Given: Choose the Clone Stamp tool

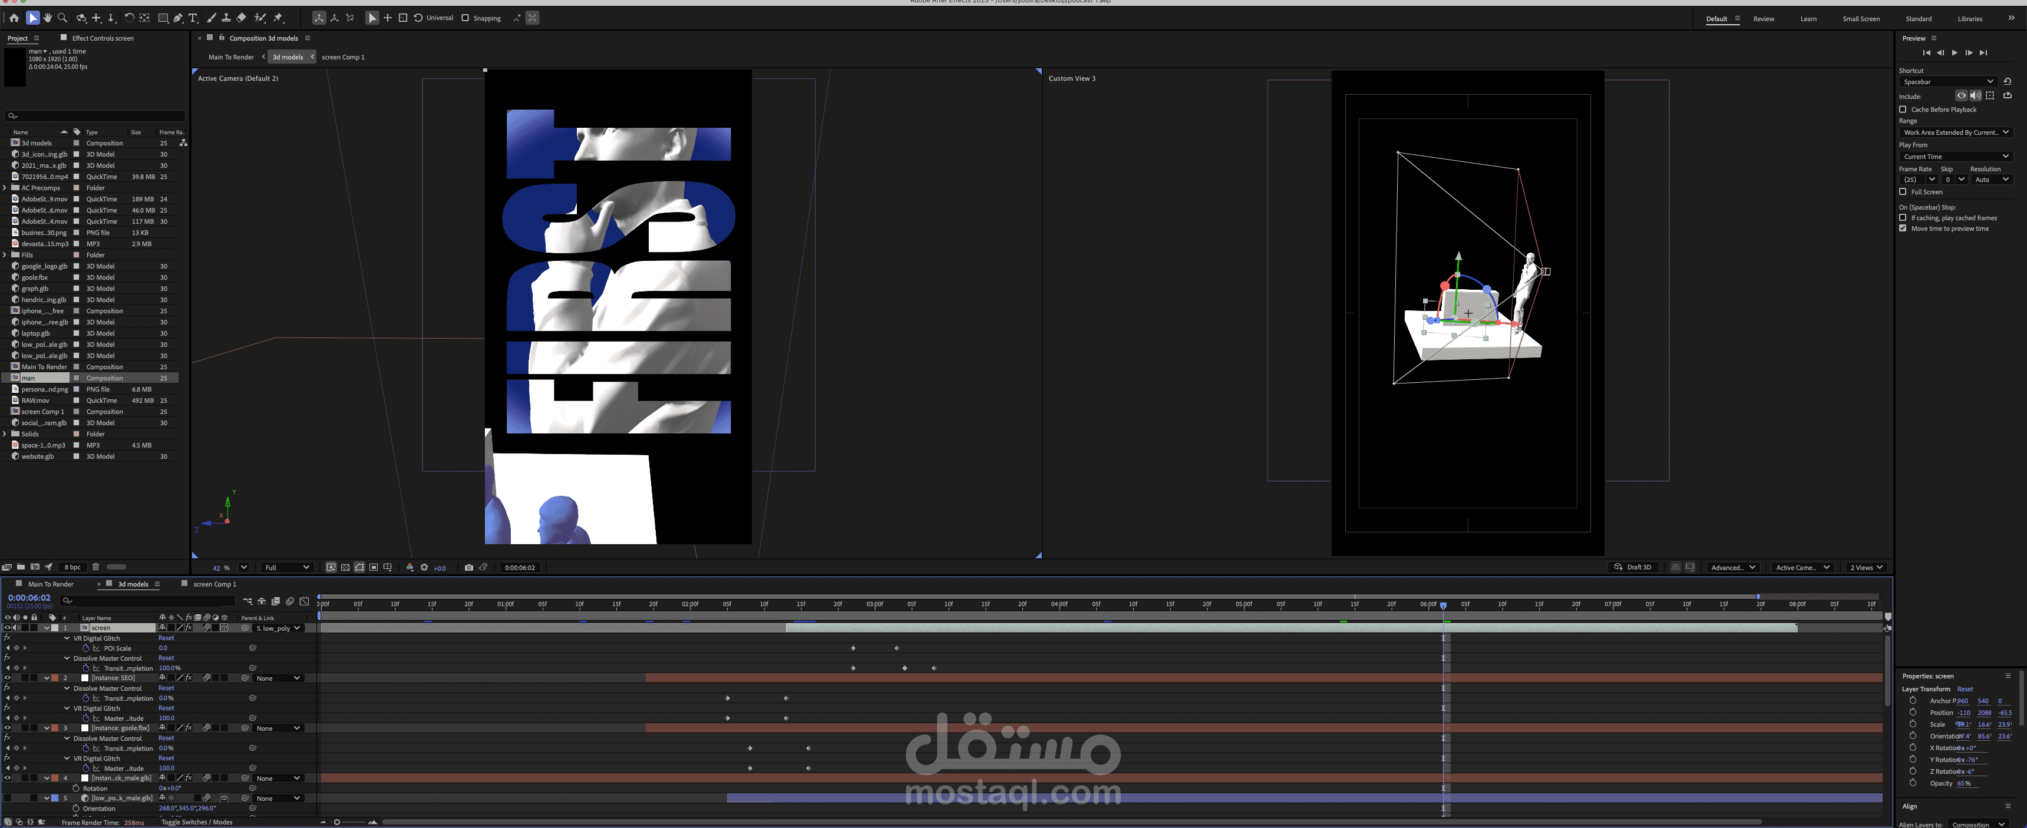Looking at the screenshot, I should [x=226, y=17].
